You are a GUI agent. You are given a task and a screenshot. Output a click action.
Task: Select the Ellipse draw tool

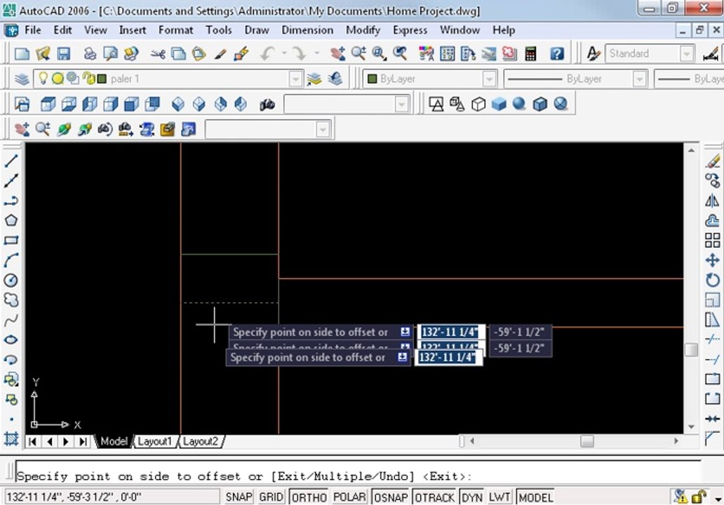[11, 339]
